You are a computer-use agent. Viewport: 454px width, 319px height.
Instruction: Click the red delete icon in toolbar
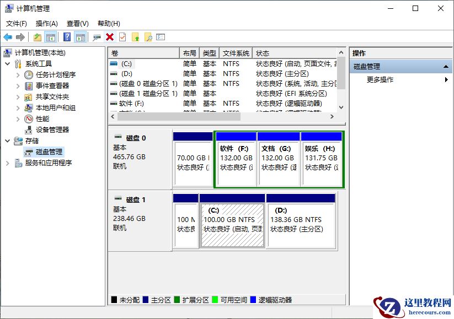109,37
